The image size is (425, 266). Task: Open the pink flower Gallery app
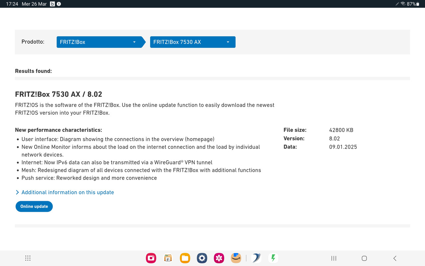pyautogui.click(x=219, y=258)
